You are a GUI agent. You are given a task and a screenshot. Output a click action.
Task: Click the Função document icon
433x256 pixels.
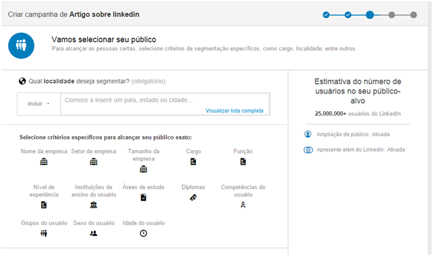[x=243, y=162]
